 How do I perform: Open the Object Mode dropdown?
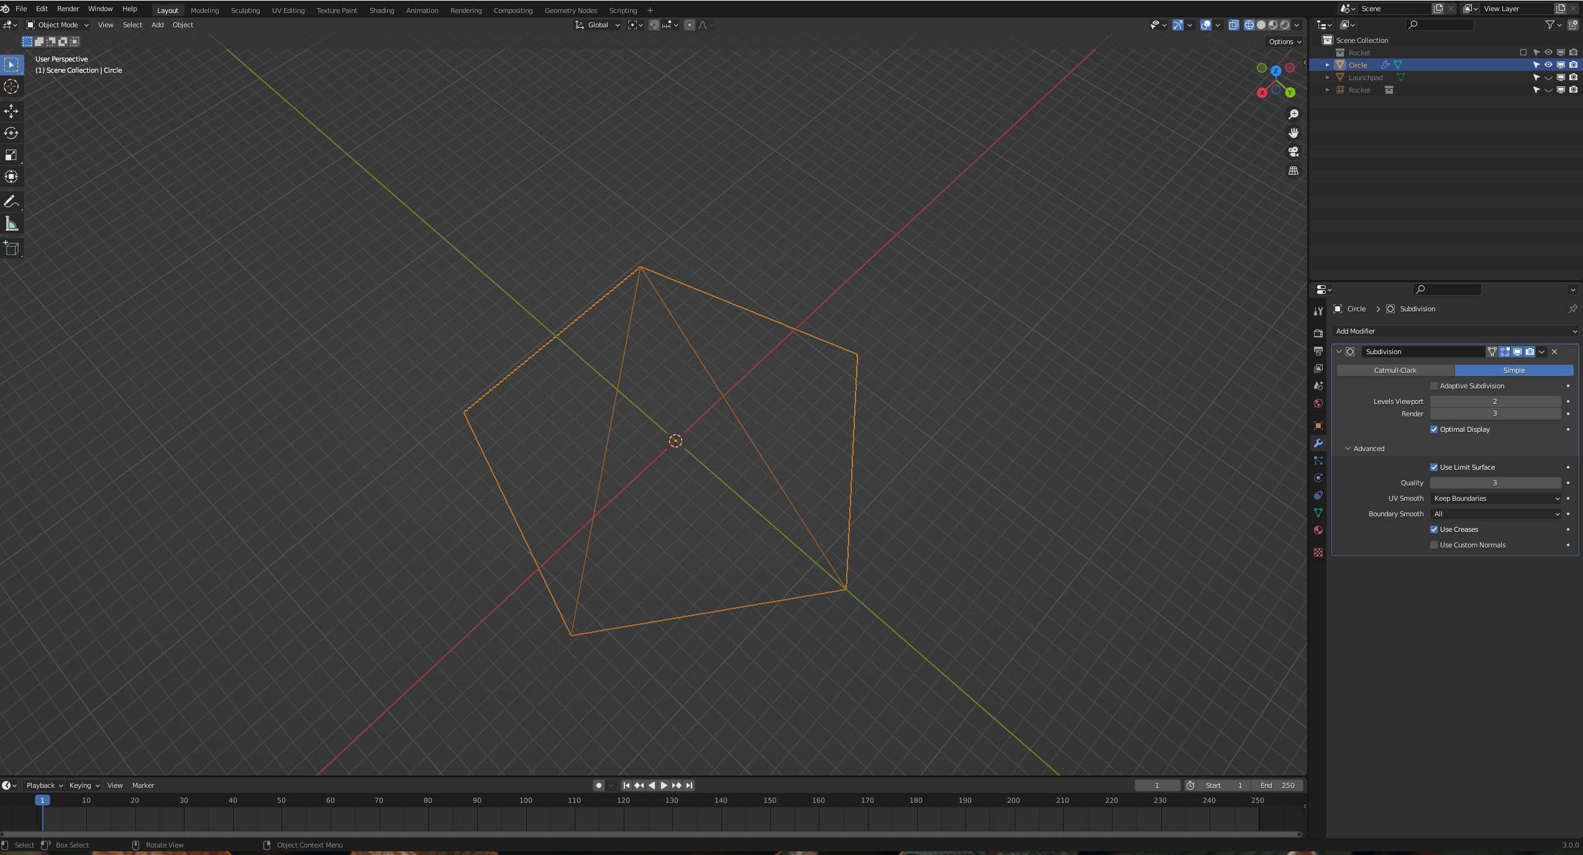(x=58, y=25)
